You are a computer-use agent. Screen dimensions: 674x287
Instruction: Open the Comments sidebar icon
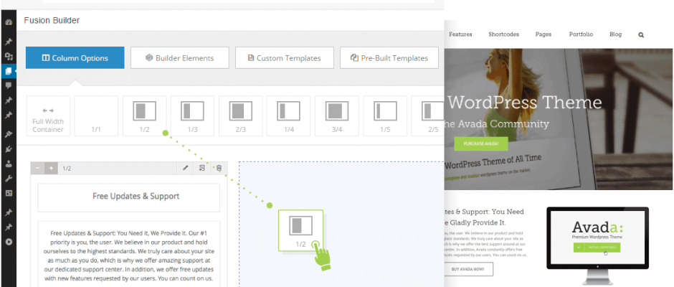click(9, 85)
